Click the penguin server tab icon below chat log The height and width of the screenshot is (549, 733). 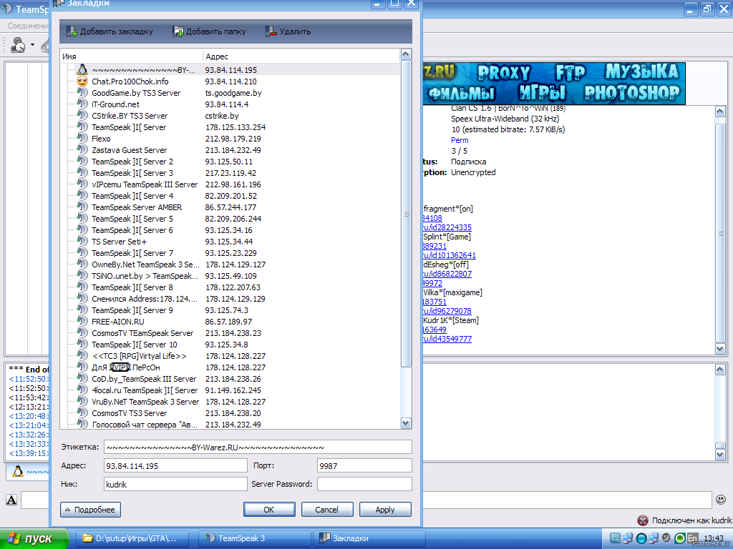click(17, 472)
